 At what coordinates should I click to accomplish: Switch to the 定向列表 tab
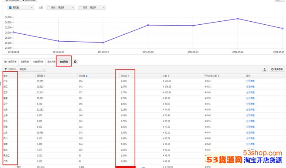(x=51, y=62)
